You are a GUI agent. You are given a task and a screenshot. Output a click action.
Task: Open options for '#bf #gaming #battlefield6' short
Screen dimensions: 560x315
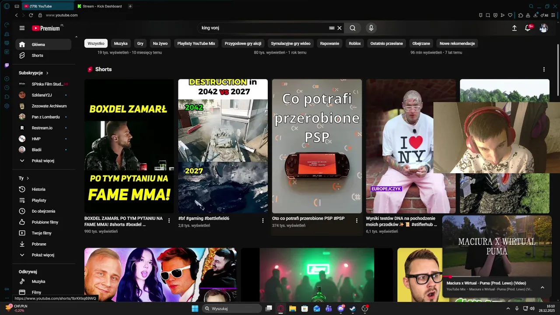point(263,220)
